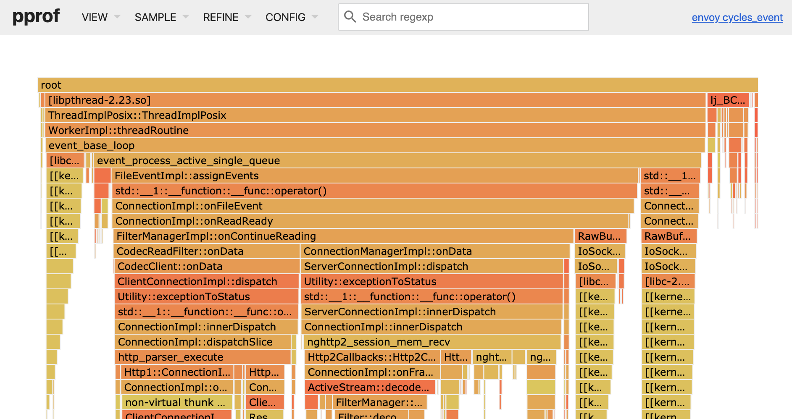Screen dimensions: 792x419
Task: Select the ConnectionImpl::onReadReady frame
Action: pyautogui.click(x=371, y=221)
